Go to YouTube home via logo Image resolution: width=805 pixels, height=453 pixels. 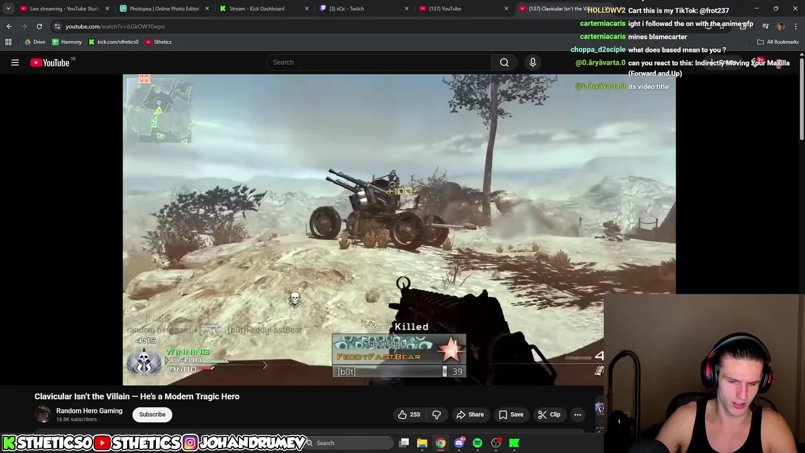[50, 62]
